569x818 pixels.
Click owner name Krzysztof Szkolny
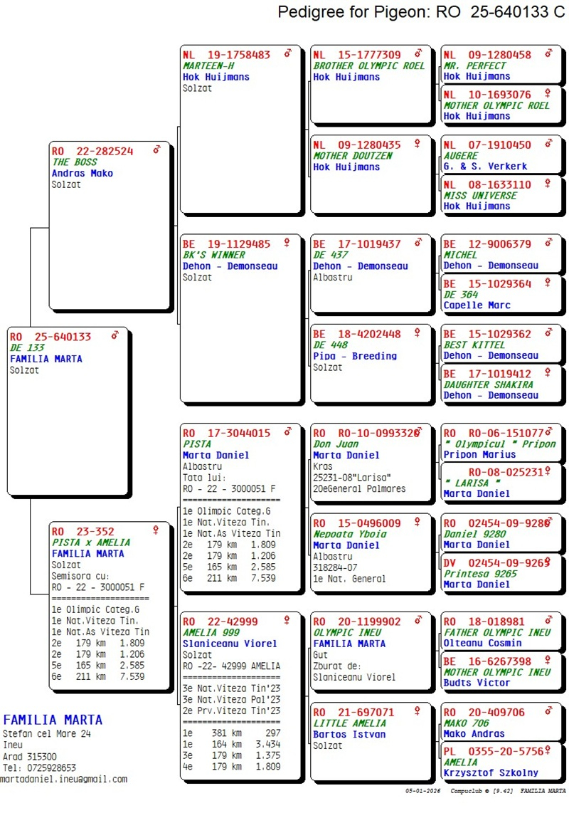click(490, 772)
